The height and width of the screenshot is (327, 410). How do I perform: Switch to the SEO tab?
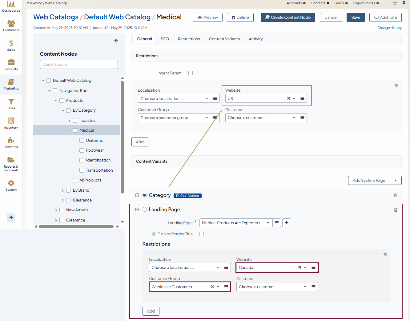point(165,39)
